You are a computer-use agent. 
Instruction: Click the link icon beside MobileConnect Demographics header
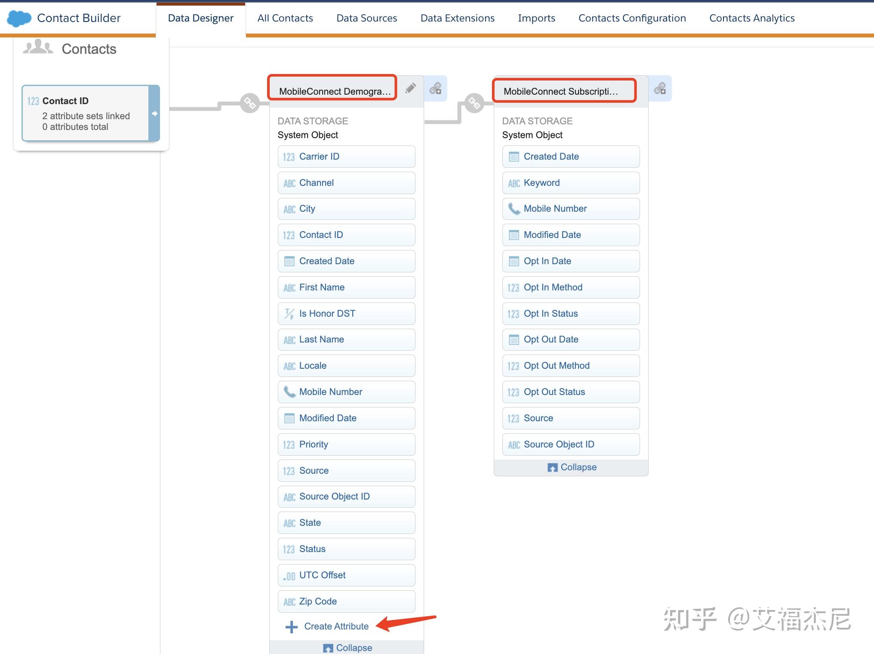pyautogui.click(x=436, y=88)
